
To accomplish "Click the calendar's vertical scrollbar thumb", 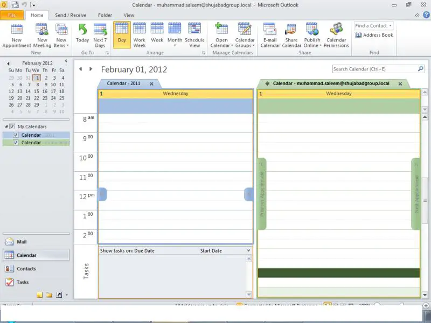I will pyautogui.click(x=425, y=200).
